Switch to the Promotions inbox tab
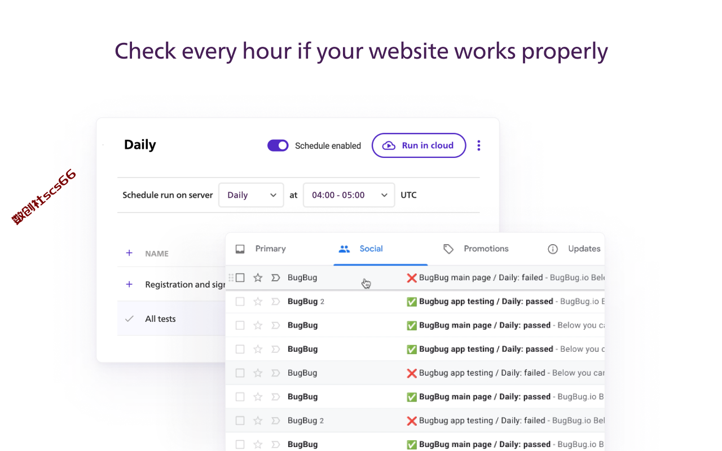722x451 pixels. point(476,249)
